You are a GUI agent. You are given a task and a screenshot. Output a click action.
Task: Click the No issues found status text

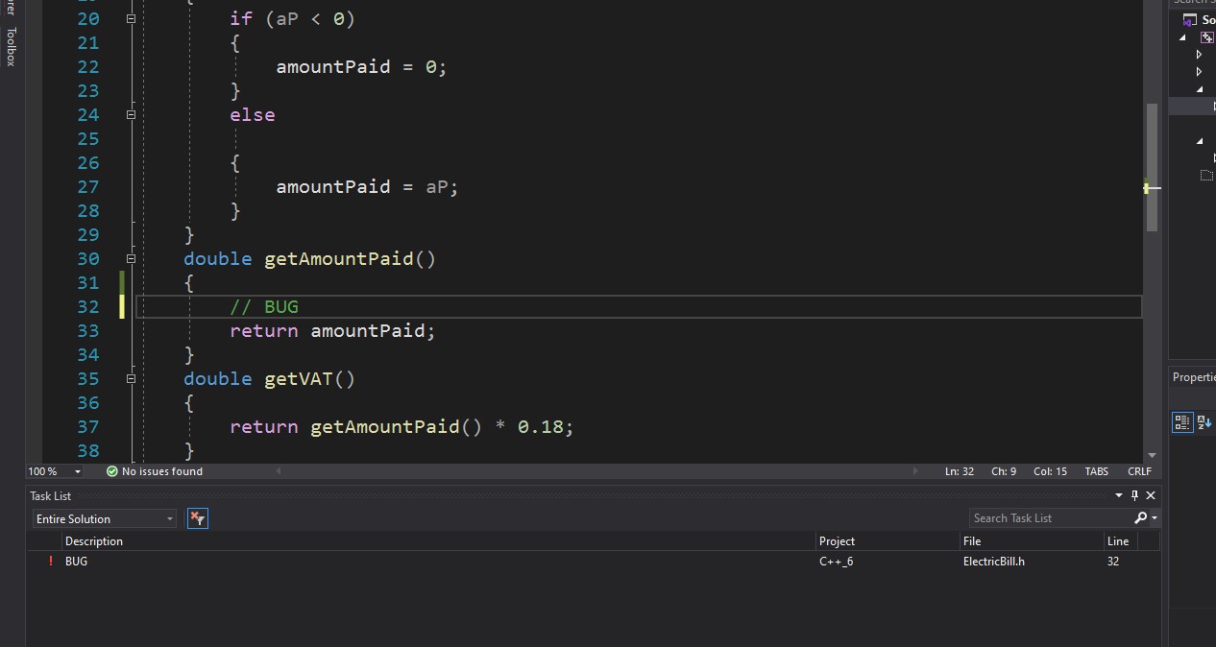(x=162, y=471)
